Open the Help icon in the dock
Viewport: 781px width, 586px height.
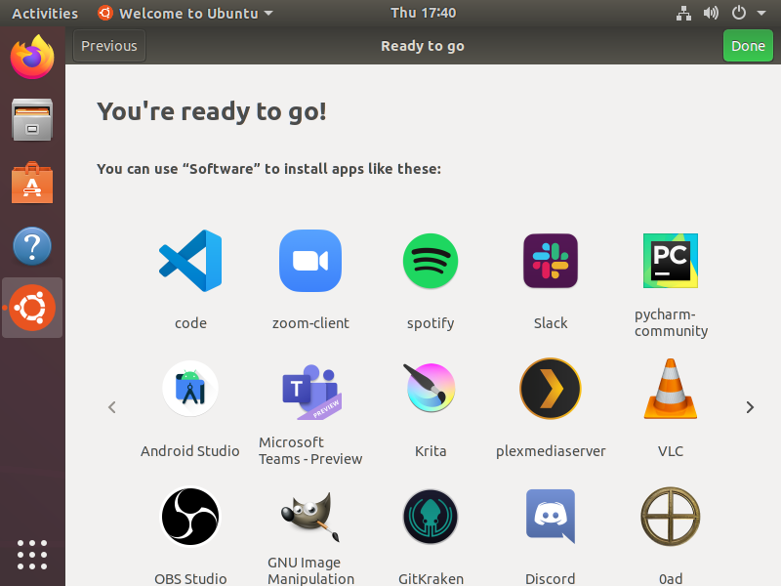click(32, 246)
